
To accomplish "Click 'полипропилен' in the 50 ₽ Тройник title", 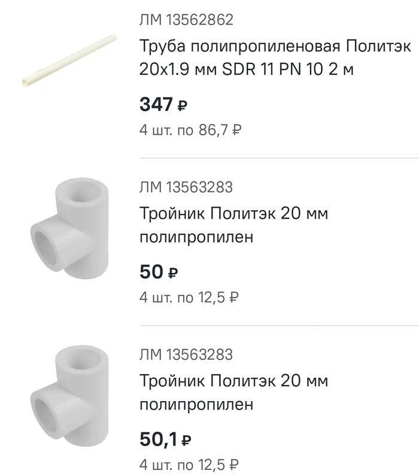I will (196, 237).
